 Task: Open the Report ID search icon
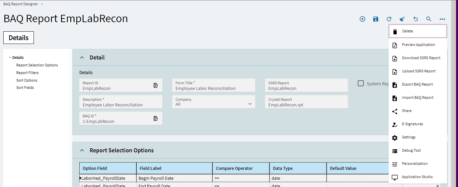156,86
